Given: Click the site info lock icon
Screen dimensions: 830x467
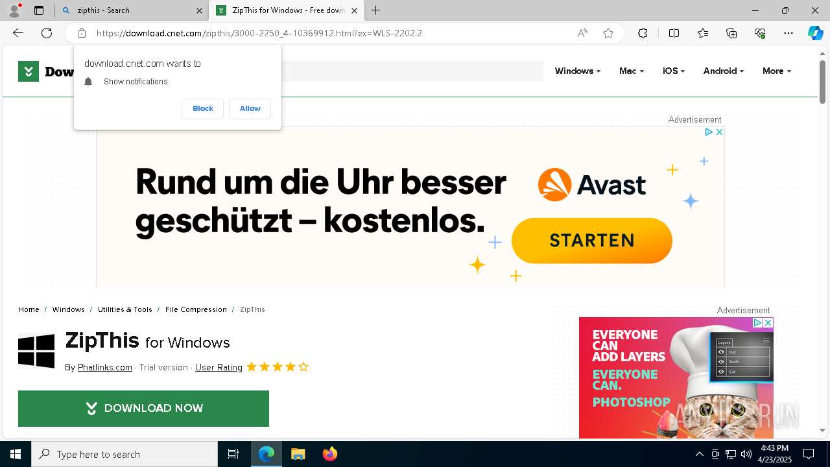Looking at the screenshot, I should 82,33.
